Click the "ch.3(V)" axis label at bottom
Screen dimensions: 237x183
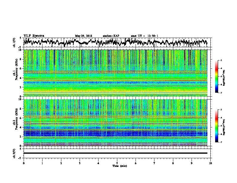pos(14,153)
